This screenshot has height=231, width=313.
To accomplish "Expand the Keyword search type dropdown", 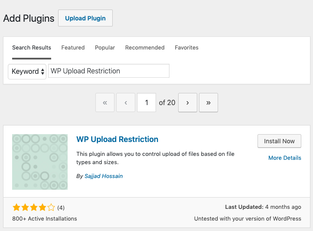I will click(x=27, y=72).
